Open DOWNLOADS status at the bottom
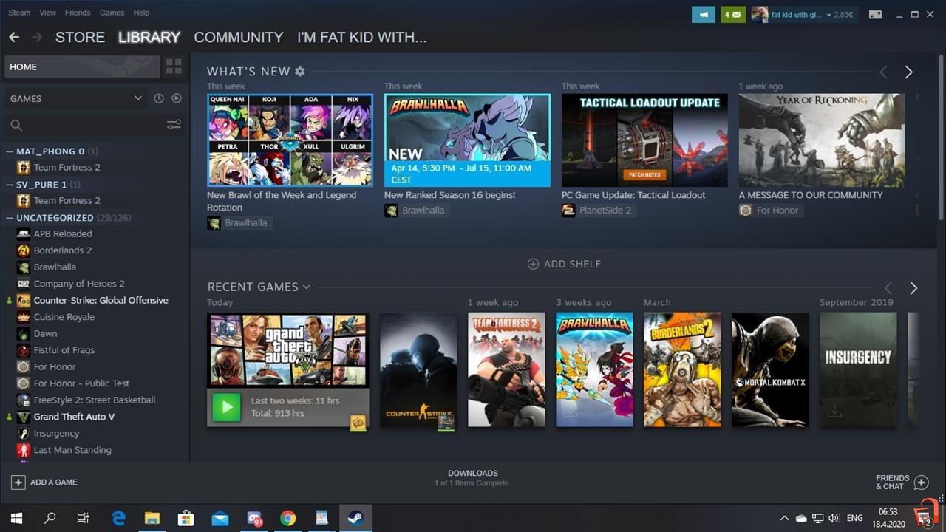This screenshot has width=946, height=532. point(472,477)
